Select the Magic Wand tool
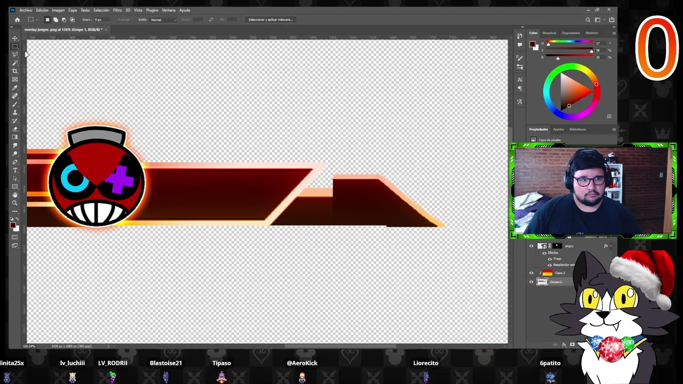Image resolution: width=683 pixels, height=384 pixels. point(15,63)
